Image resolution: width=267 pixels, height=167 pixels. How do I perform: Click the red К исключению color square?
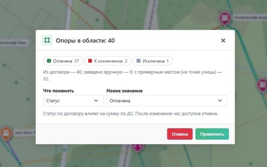pyautogui.click(x=90, y=61)
